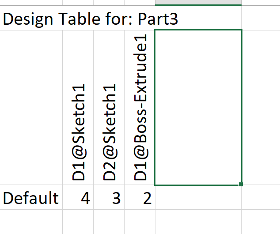Click the empty cell below value 2
280x234 pixels.
coord(140,222)
